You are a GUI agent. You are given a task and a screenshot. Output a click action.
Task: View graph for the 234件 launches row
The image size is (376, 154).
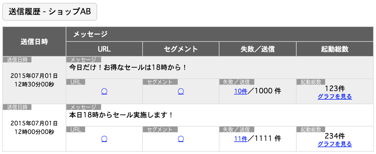click(x=335, y=144)
